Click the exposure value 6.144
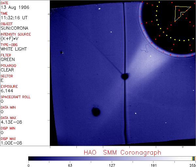Viewport: 196px width, 167px height. click(7, 91)
